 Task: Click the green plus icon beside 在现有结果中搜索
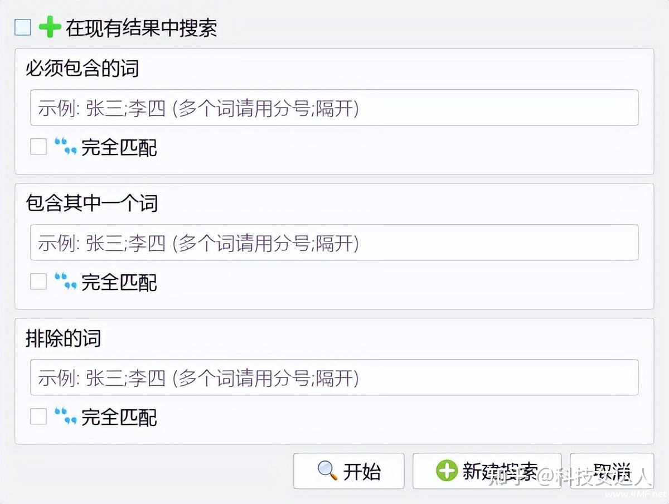pyautogui.click(x=50, y=27)
